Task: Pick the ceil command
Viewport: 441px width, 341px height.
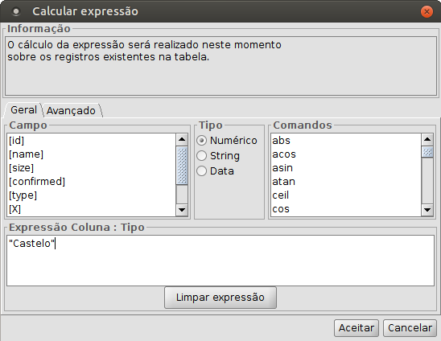Action: click(346, 195)
